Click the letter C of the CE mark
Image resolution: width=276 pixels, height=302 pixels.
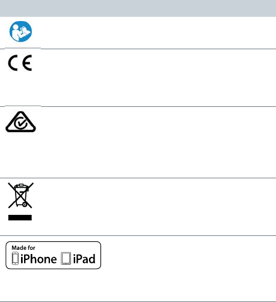(13, 63)
